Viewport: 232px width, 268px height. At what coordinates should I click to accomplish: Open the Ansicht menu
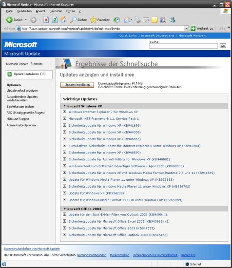pos(40,11)
